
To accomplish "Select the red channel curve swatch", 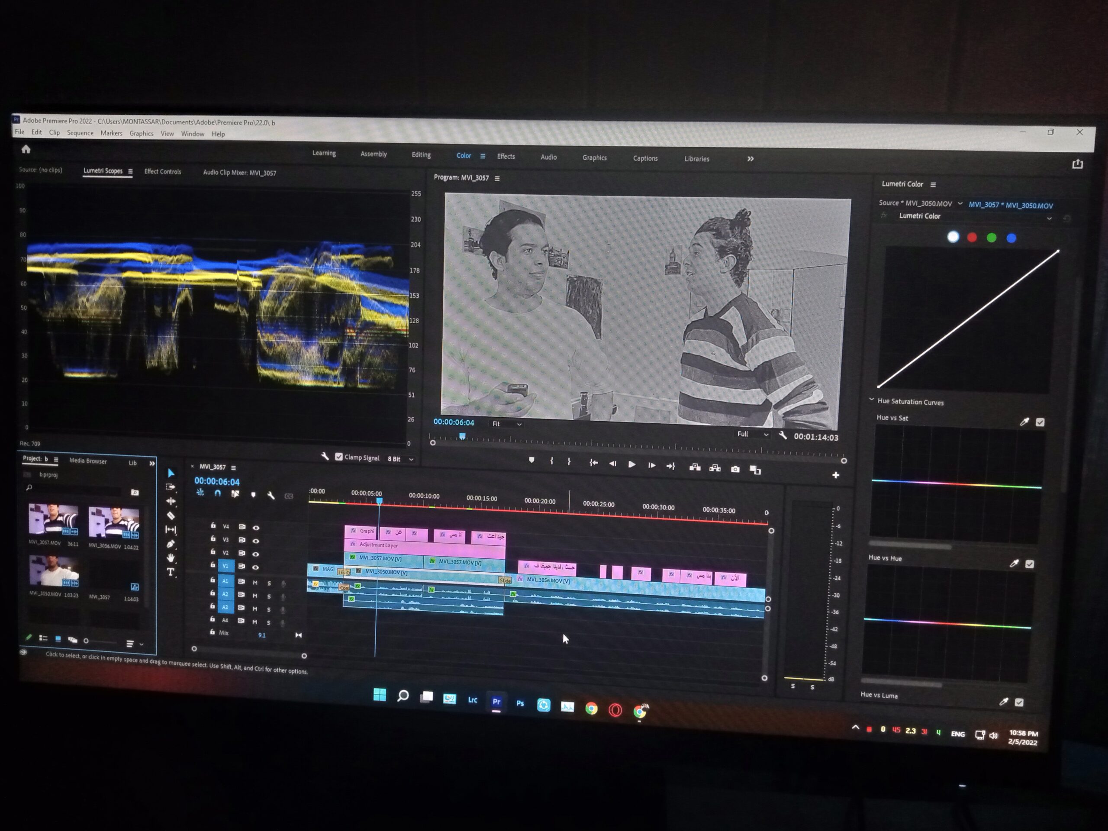I will pyautogui.click(x=972, y=238).
